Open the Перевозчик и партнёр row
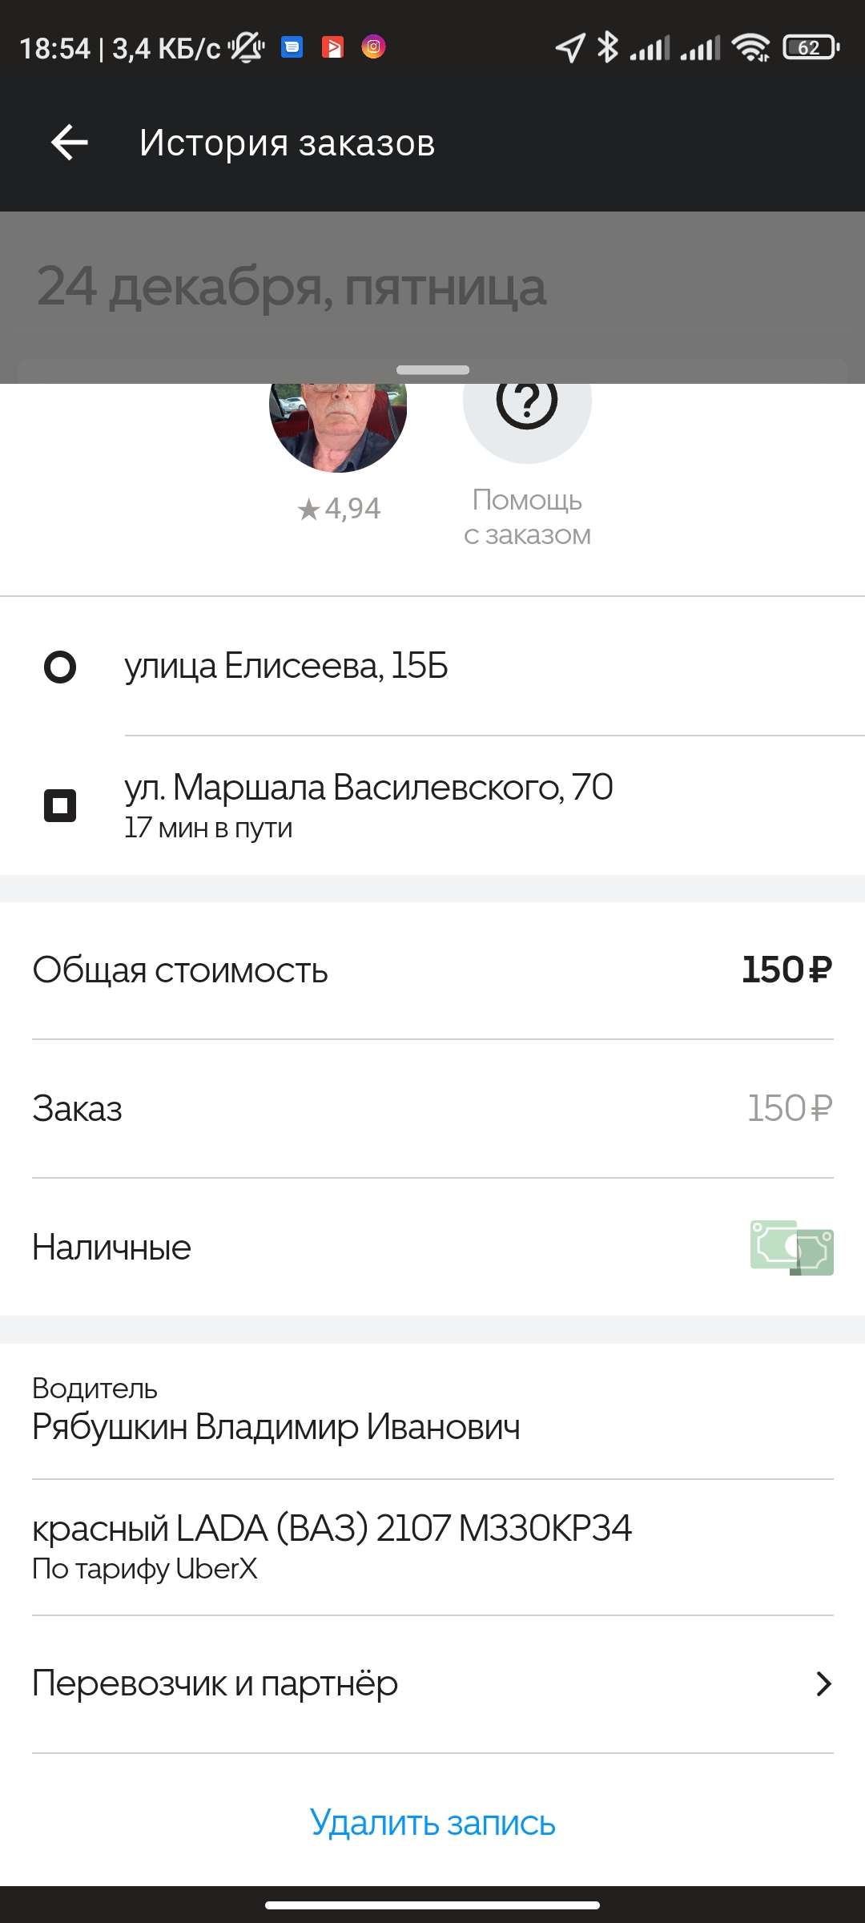This screenshot has height=1923, width=865. 215,1683
